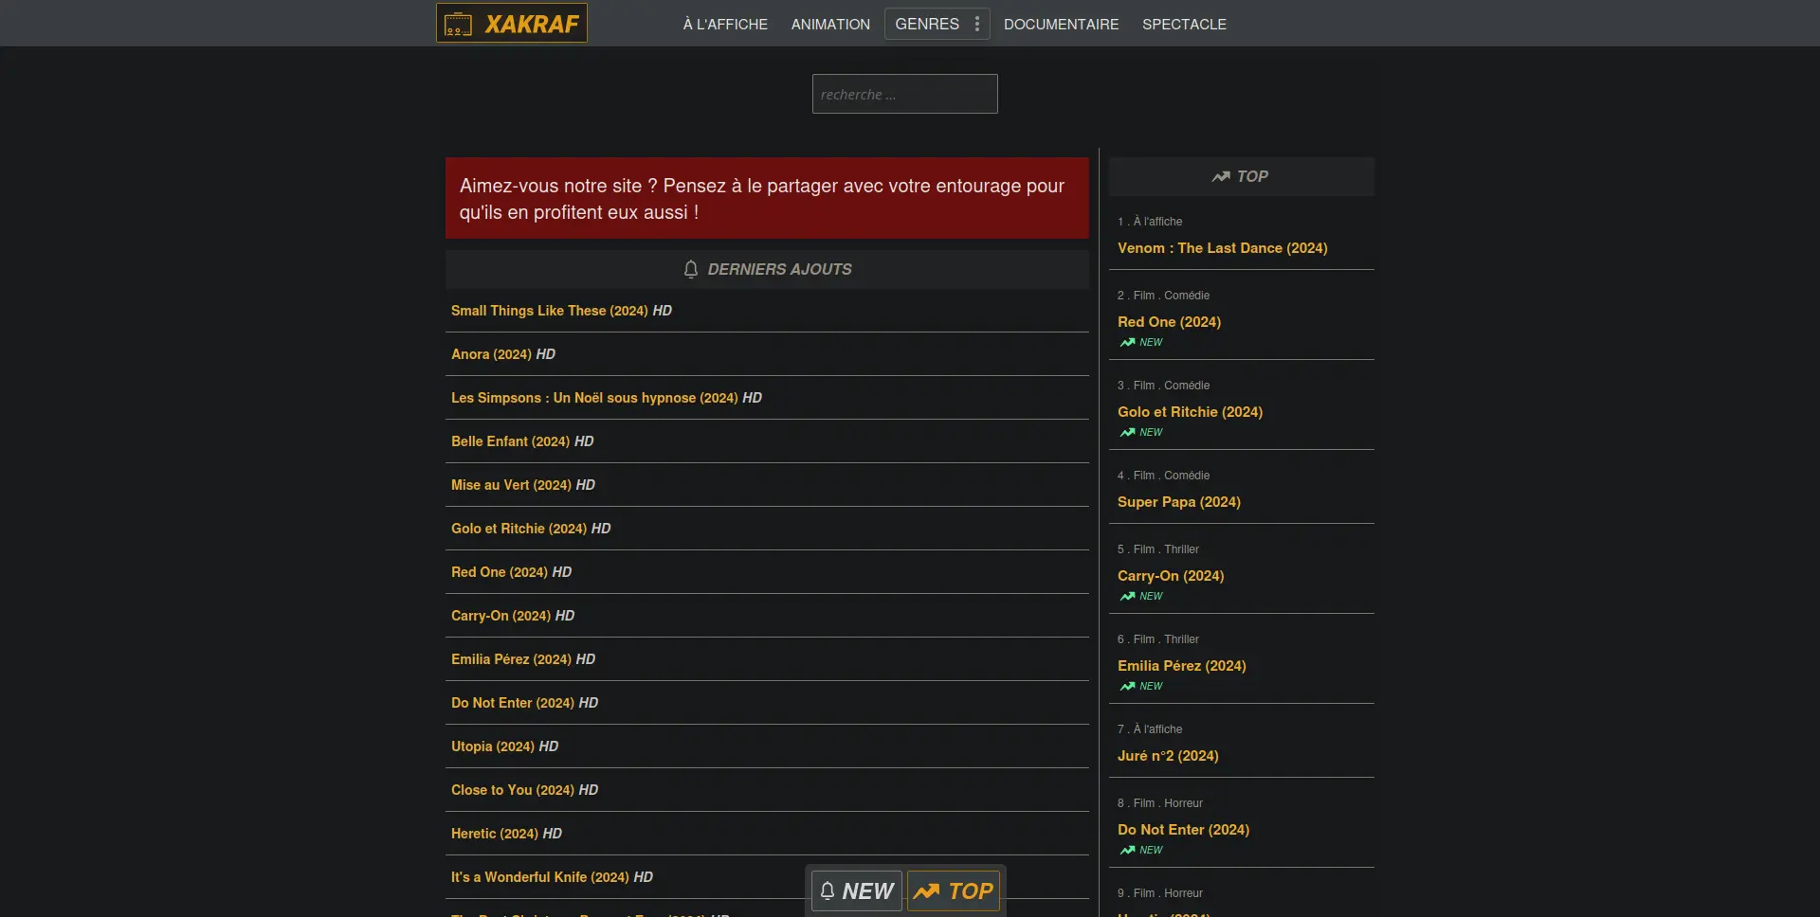Click the three-dot icon beside GENRES
1820x917 pixels.
[977, 24]
